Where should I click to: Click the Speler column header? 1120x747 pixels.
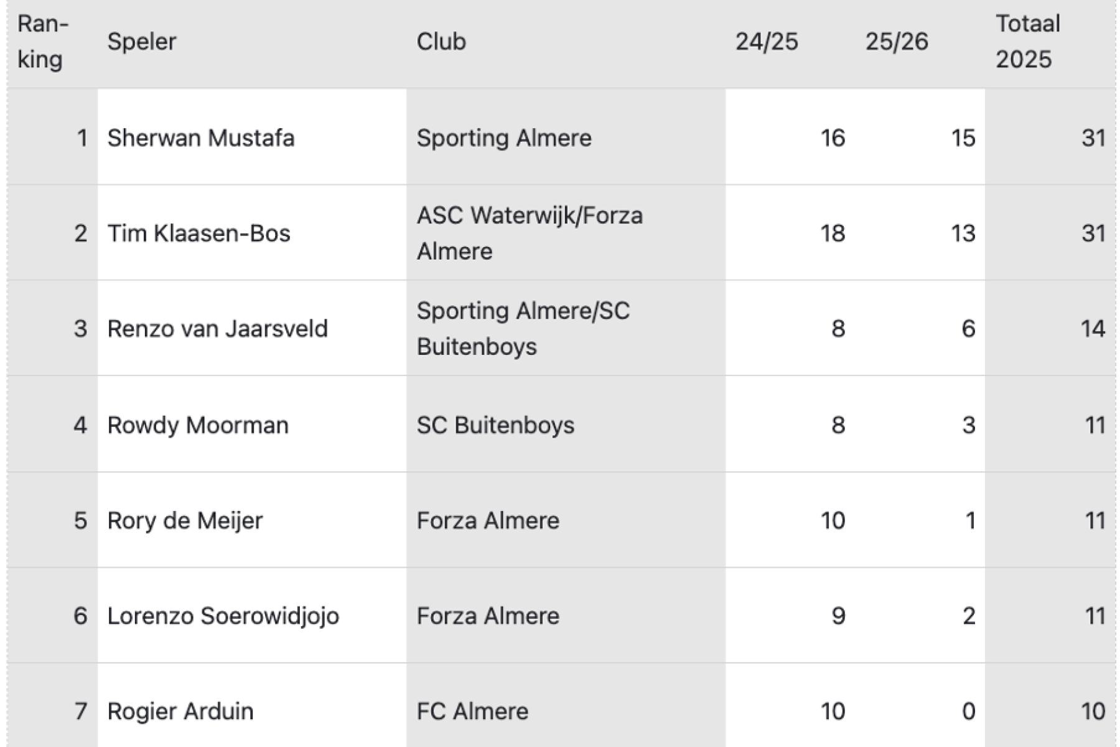(142, 42)
